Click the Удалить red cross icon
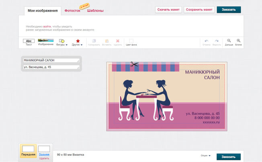Image resolution: width=262 pixels, height=162 pixels. tap(118, 43)
